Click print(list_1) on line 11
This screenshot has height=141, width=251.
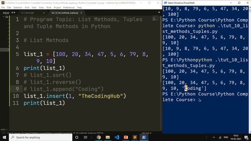coord(44,103)
